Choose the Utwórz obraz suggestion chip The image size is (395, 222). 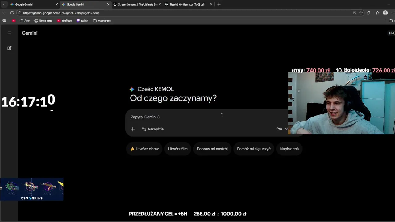point(144,149)
